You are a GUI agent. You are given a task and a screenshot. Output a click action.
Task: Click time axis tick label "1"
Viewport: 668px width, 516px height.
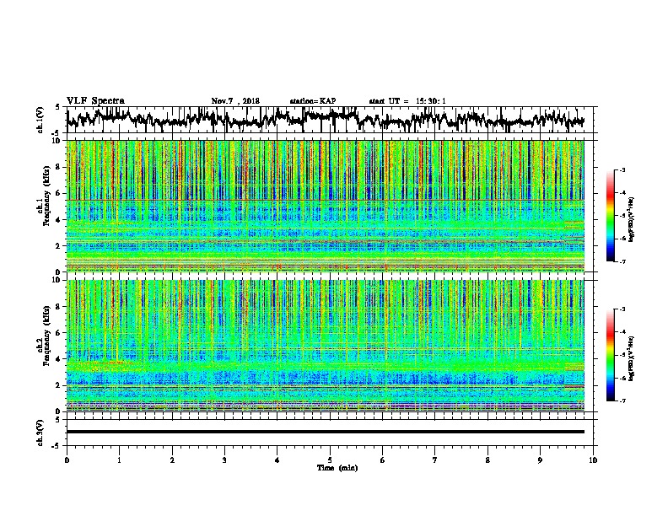(119, 460)
